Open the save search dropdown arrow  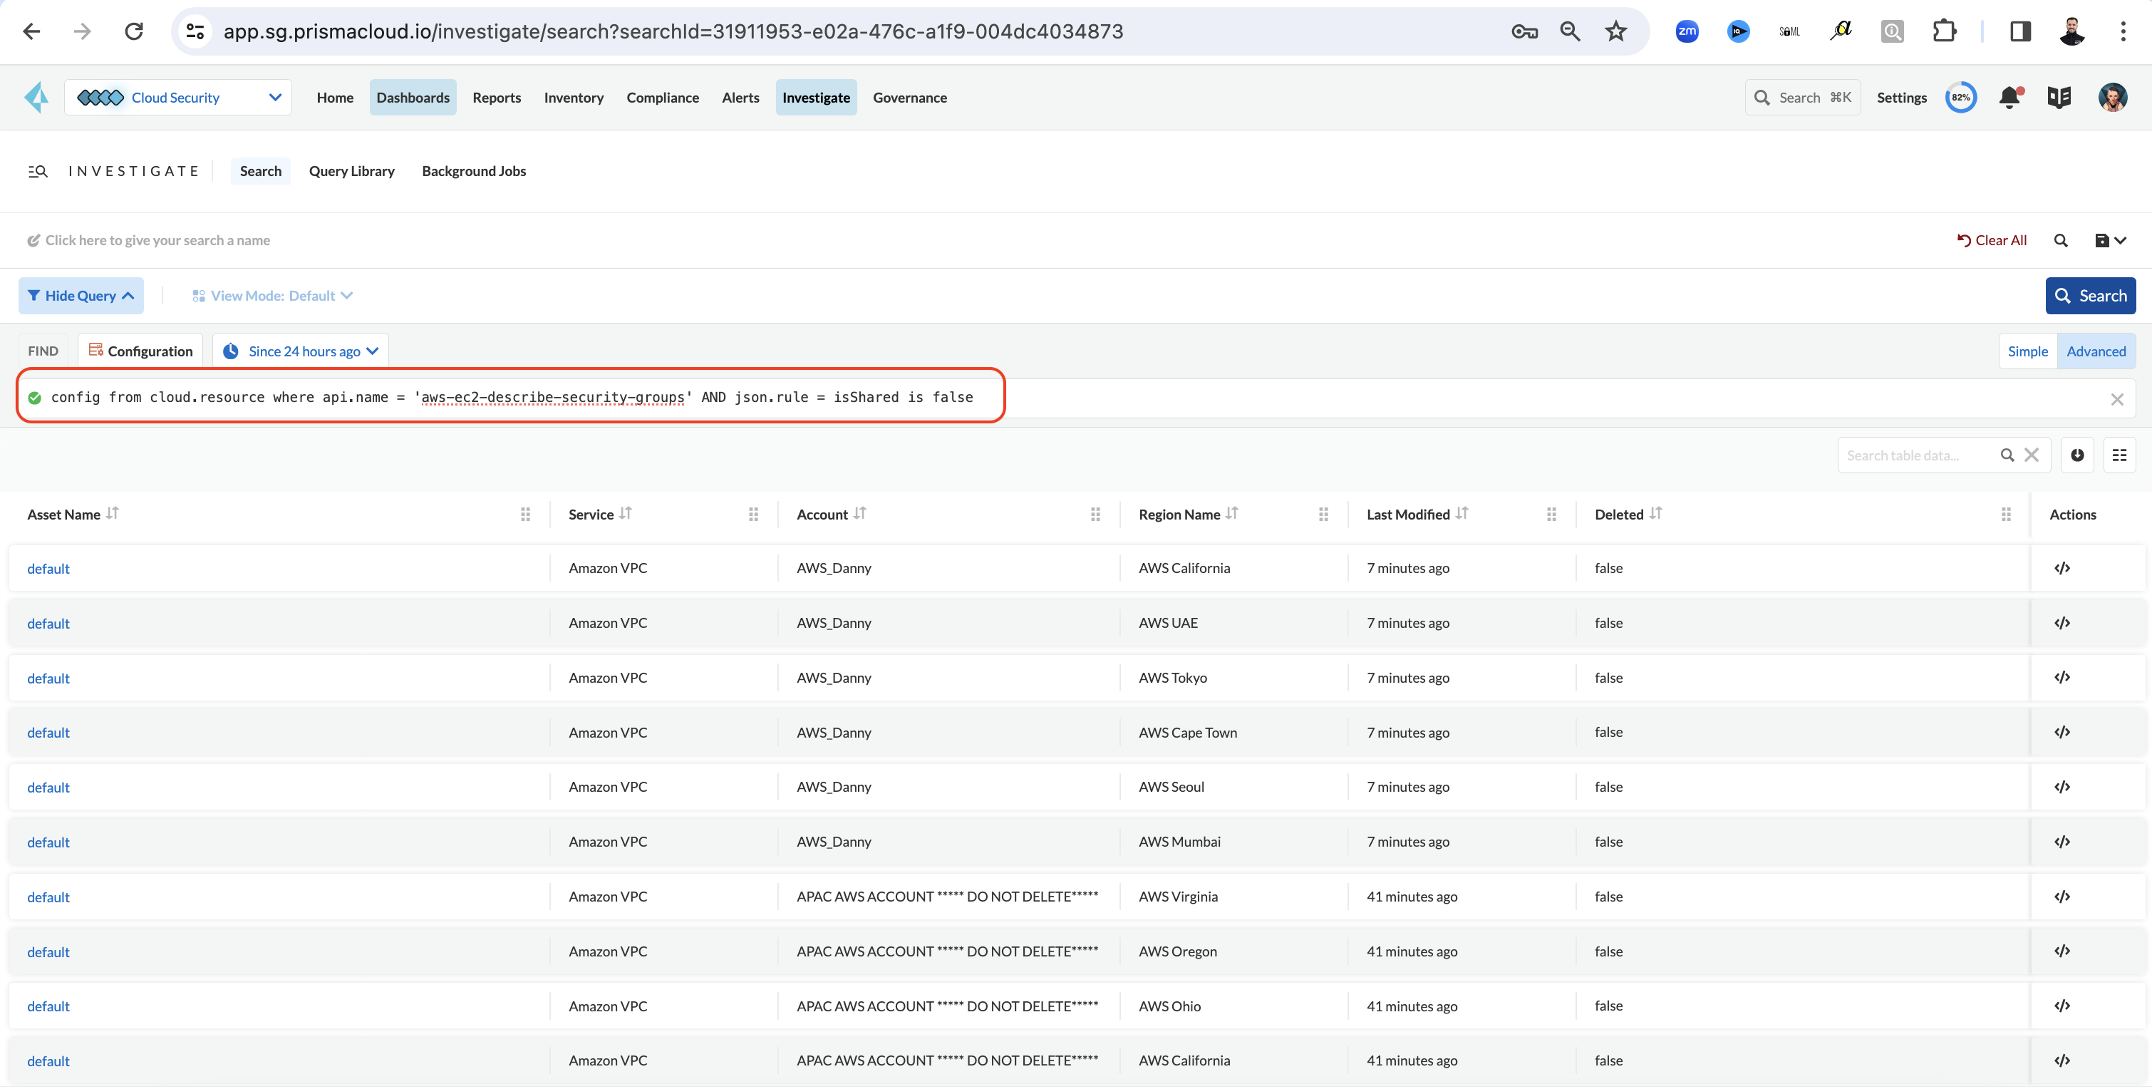[x=2120, y=241]
